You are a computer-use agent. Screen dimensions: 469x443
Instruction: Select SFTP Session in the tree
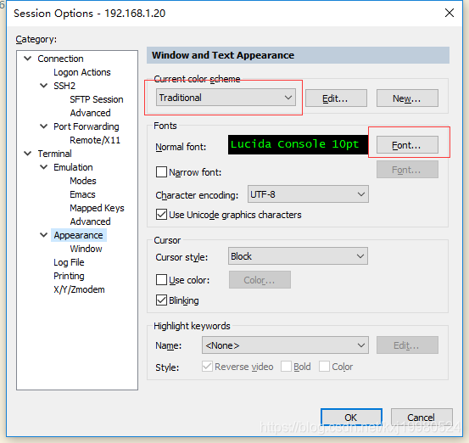pos(97,99)
